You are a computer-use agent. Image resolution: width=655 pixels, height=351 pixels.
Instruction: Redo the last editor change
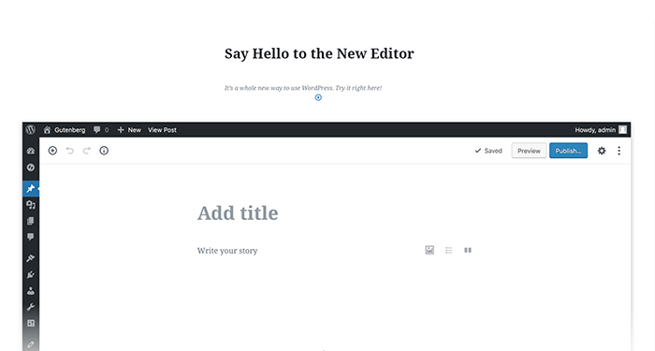[86, 151]
